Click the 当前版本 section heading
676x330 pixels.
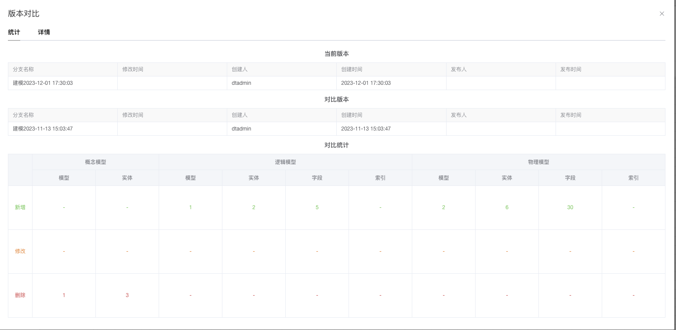click(336, 54)
